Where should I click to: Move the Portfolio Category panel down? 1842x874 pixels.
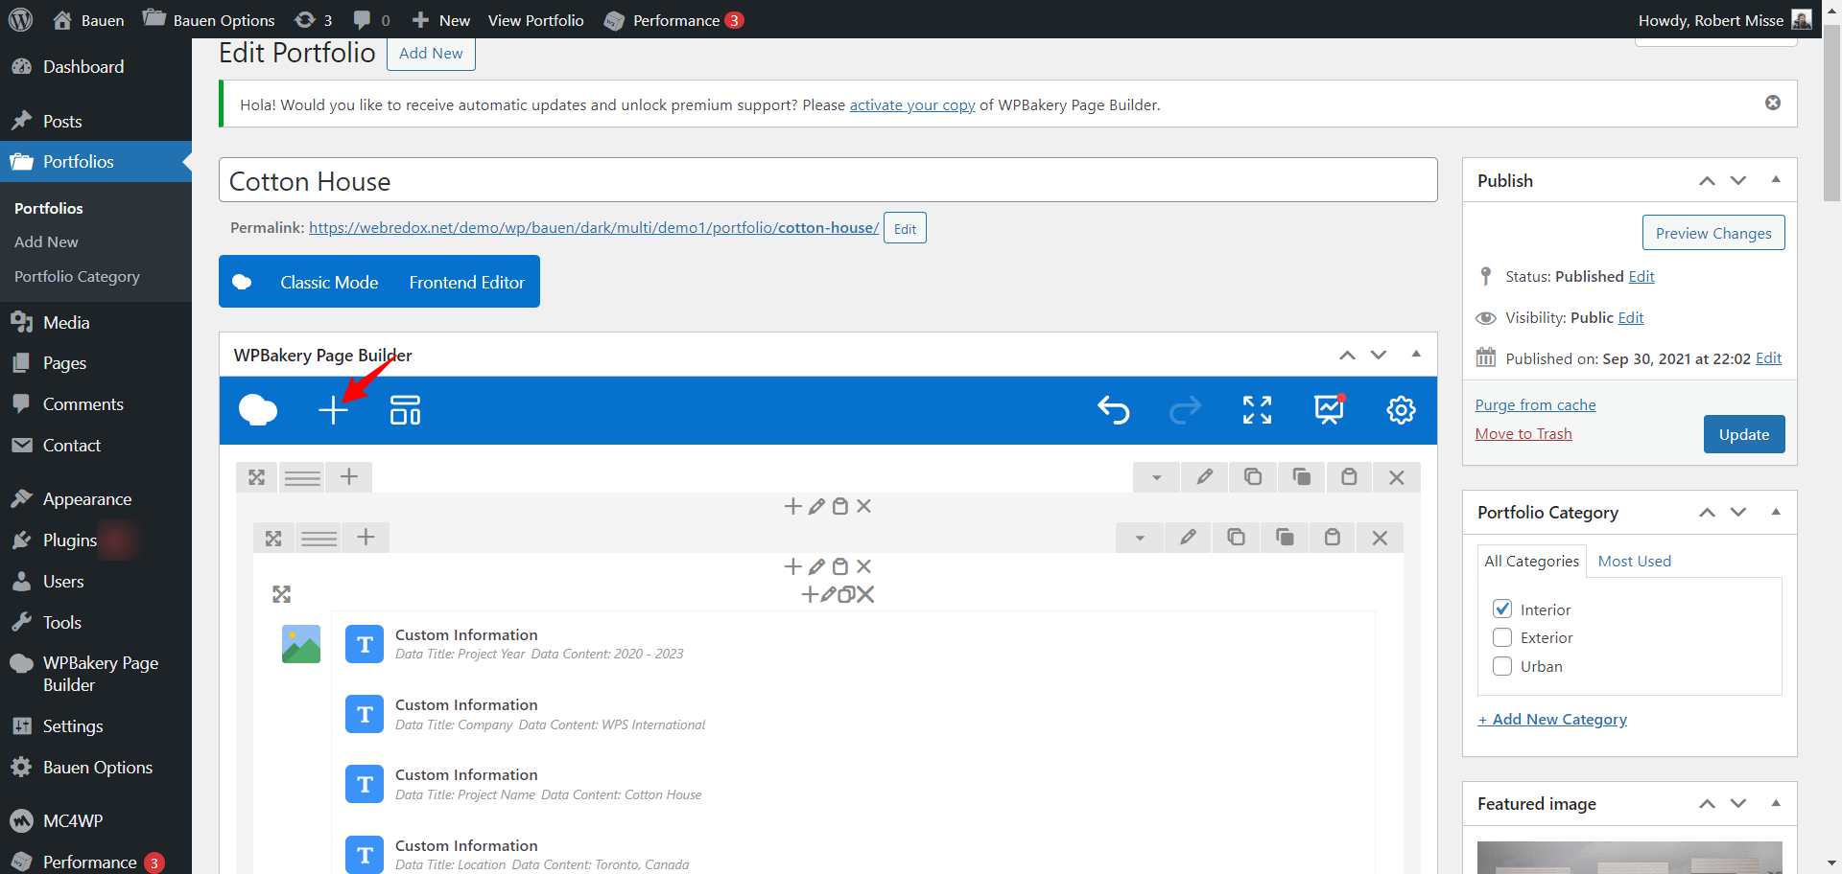(1738, 512)
